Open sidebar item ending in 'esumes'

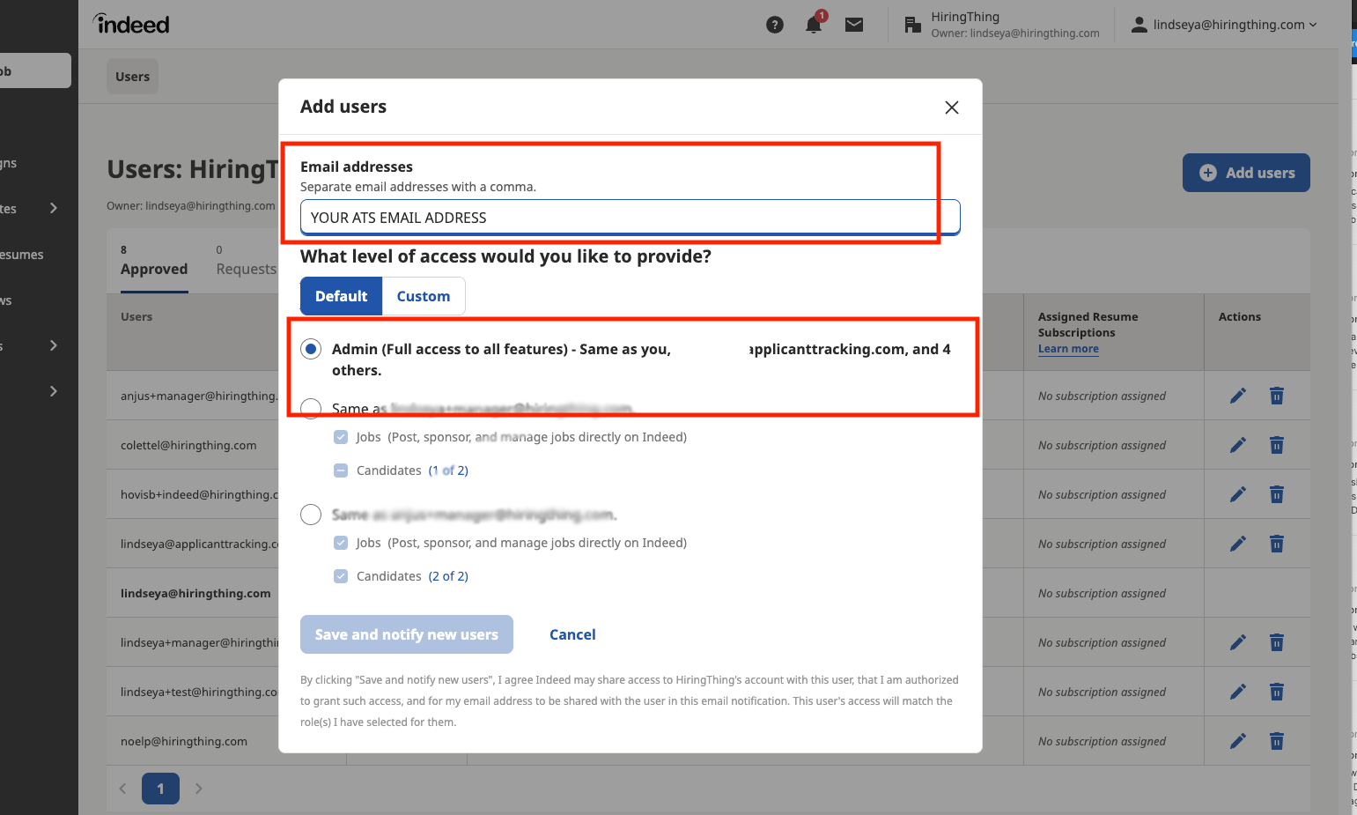[x=22, y=255]
